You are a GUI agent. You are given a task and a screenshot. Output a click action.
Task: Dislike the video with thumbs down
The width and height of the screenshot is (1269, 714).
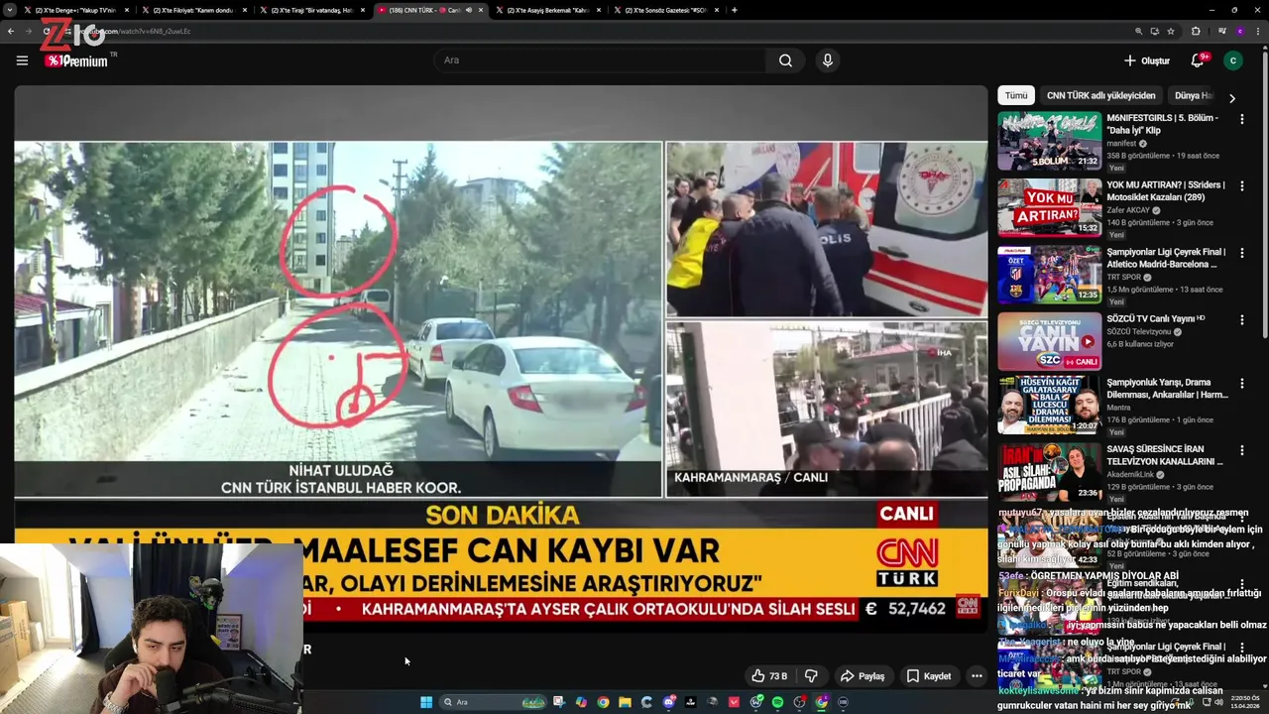pyautogui.click(x=811, y=676)
